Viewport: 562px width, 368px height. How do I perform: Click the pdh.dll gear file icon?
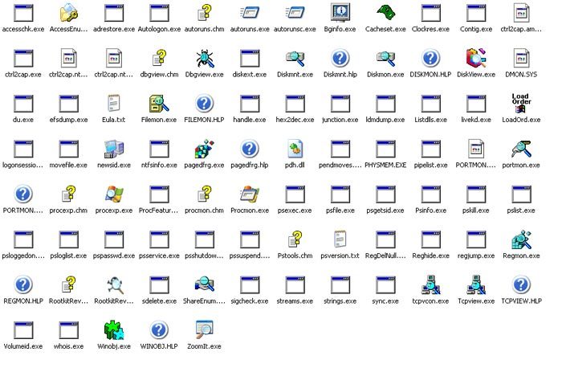coord(295,149)
